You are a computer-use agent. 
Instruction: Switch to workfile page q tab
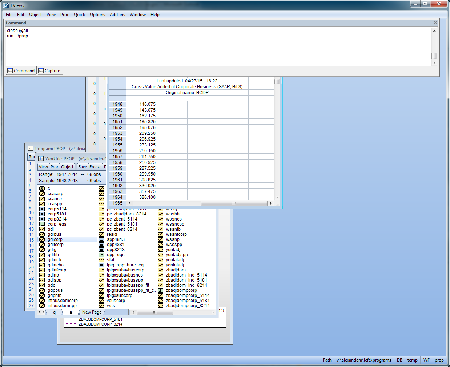click(x=55, y=312)
